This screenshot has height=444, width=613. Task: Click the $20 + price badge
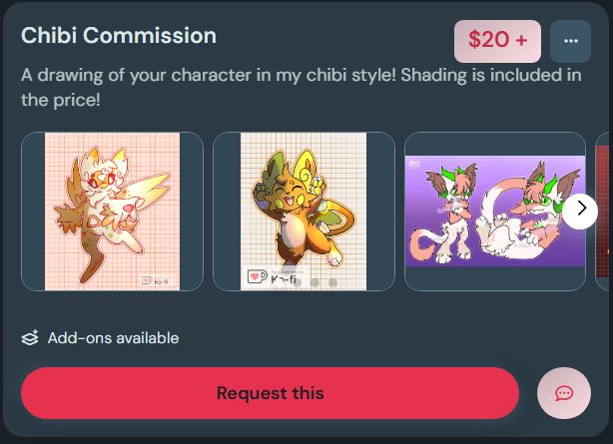coord(497,42)
